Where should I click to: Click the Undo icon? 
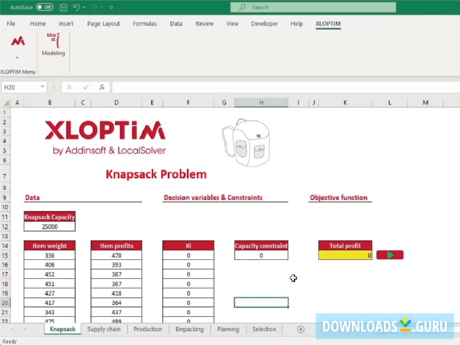pyautogui.click(x=76, y=7)
